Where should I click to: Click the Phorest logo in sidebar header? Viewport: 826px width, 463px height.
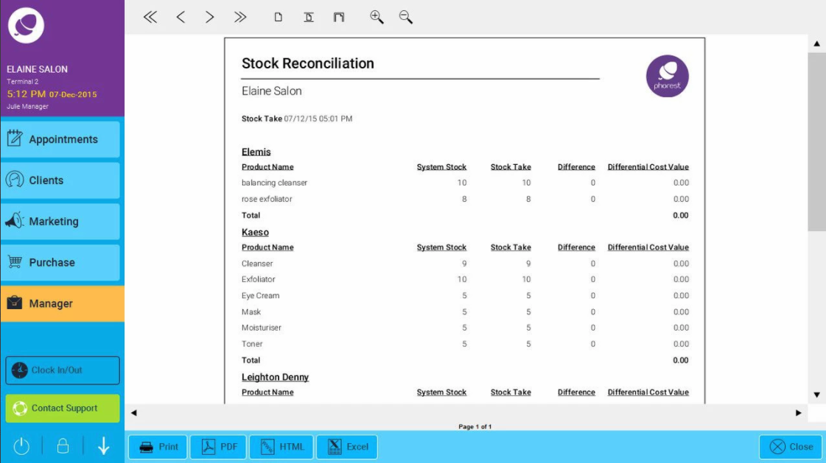(x=26, y=25)
